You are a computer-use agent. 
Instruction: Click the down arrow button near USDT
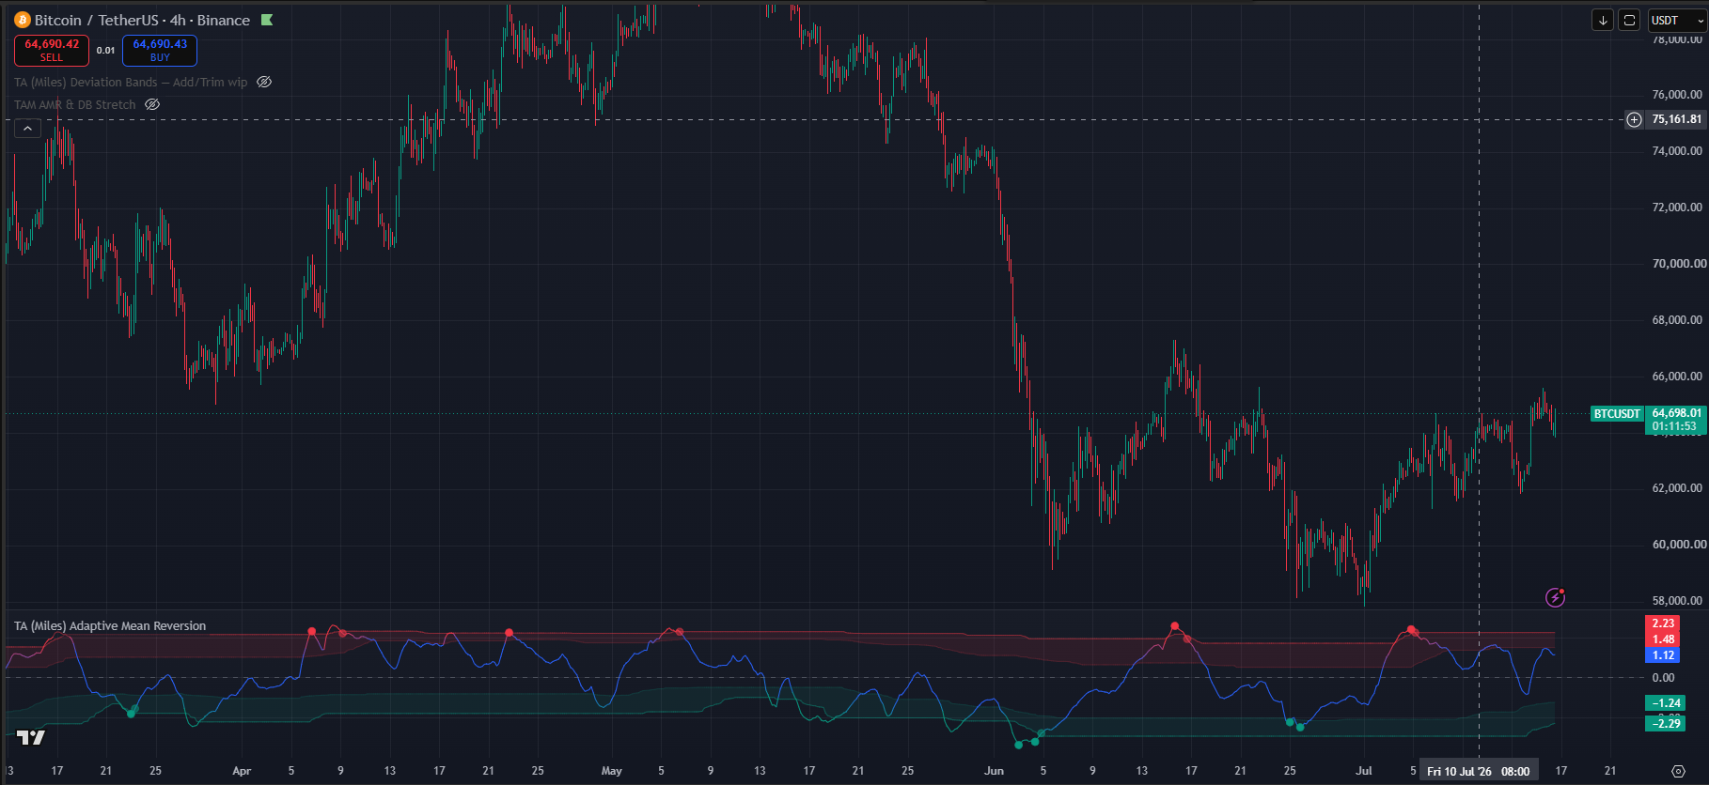(x=1603, y=20)
